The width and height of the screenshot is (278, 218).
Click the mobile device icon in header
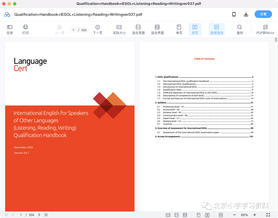coord(234,14)
